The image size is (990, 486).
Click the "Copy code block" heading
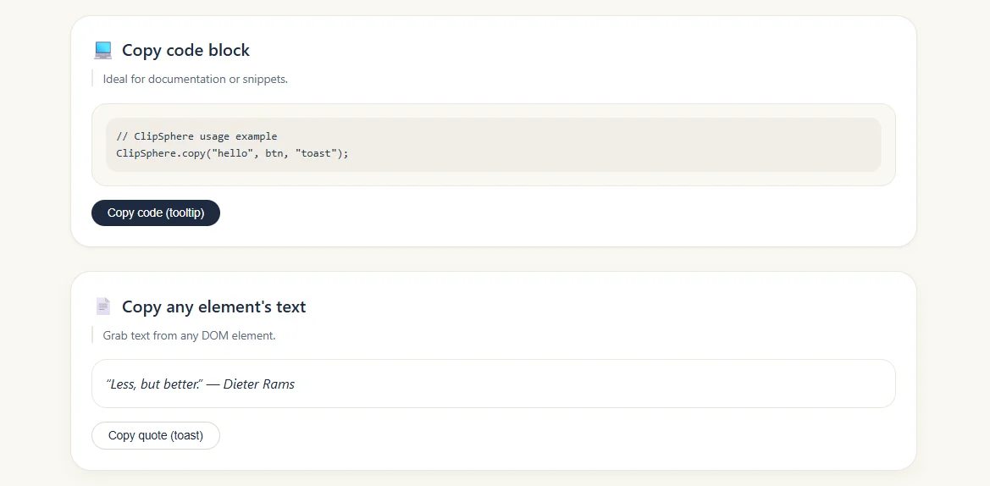[x=185, y=51]
